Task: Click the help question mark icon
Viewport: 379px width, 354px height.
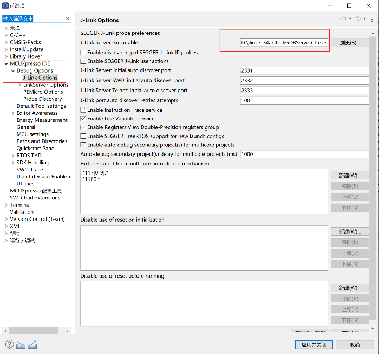Action: (x=9, y=344)
